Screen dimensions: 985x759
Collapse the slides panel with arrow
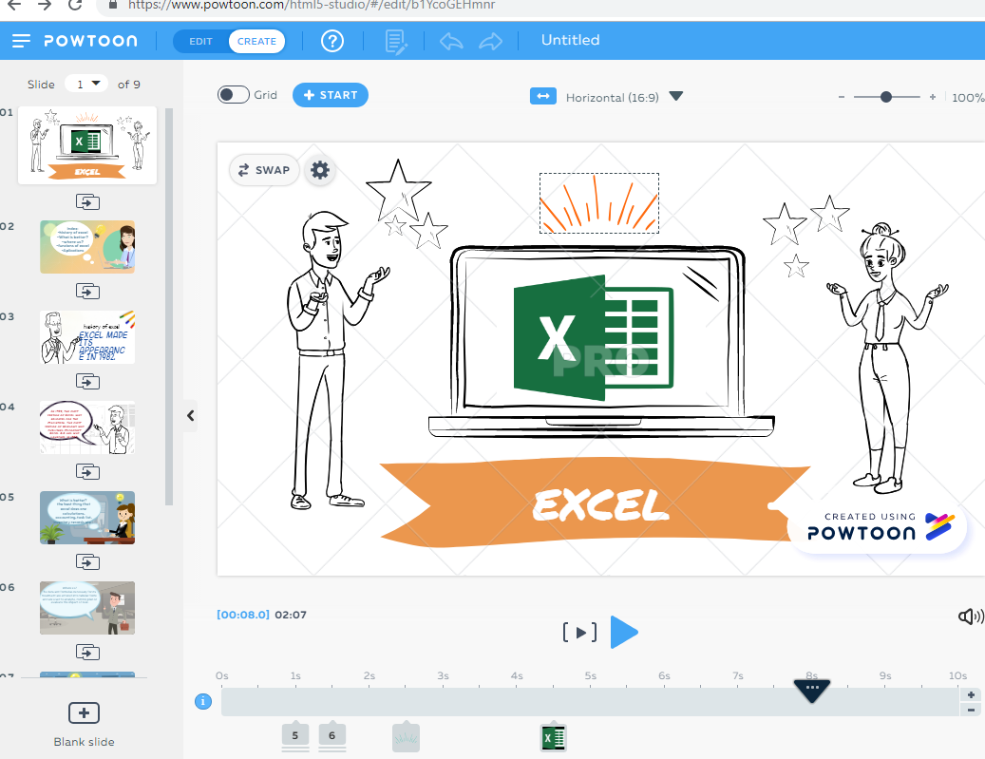point(190,415)
